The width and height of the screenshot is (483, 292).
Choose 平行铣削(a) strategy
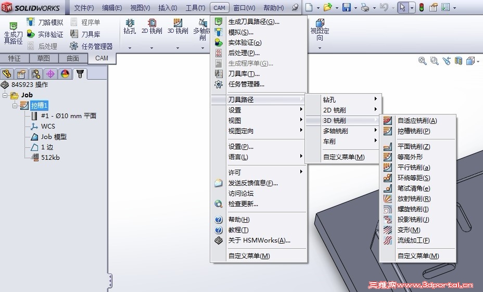(x=417, y=167)
